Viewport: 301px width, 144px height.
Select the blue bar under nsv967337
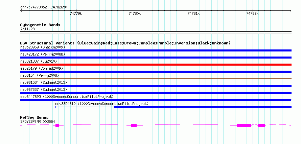(x=156, y=93)
